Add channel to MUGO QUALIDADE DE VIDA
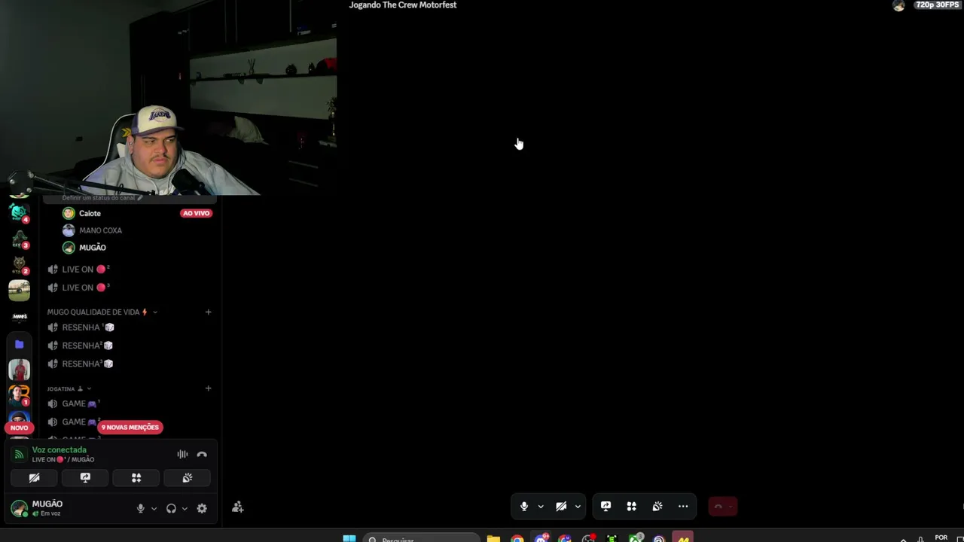 pyautogui.click(x=209, y=312)
